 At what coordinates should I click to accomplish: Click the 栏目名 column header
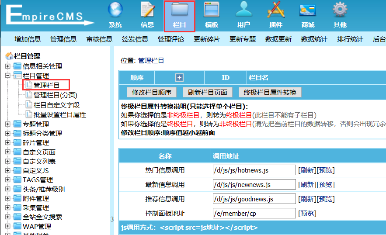[258, 77]
